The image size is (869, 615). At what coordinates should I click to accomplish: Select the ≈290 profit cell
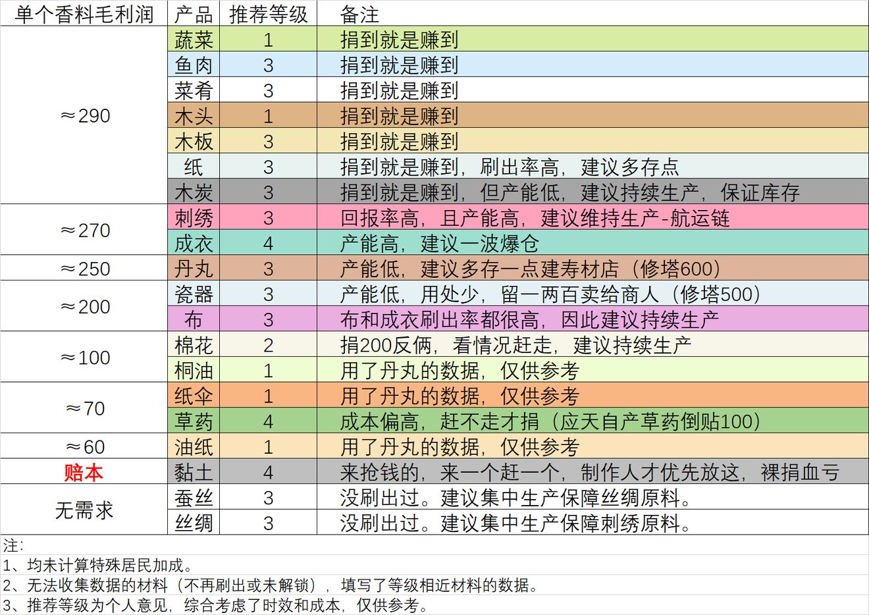pyautogui.click(x=84, y=116)
